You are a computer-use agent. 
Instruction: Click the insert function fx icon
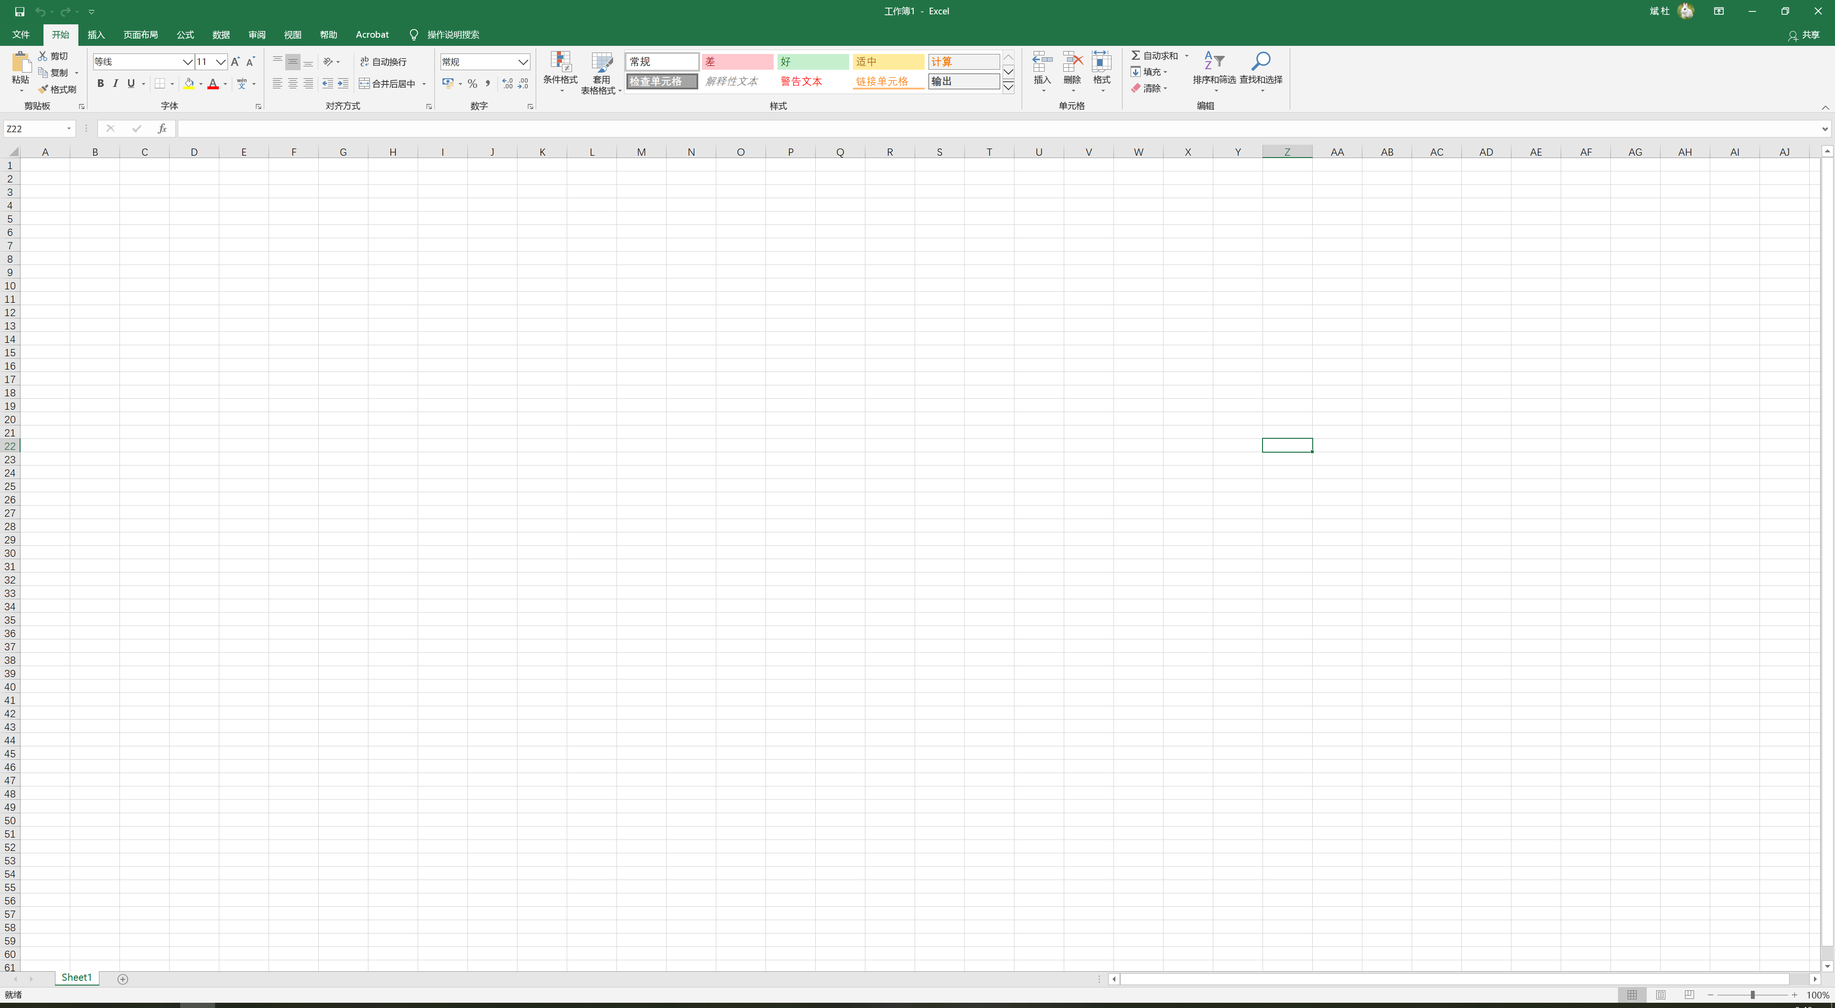coord(162,129)
